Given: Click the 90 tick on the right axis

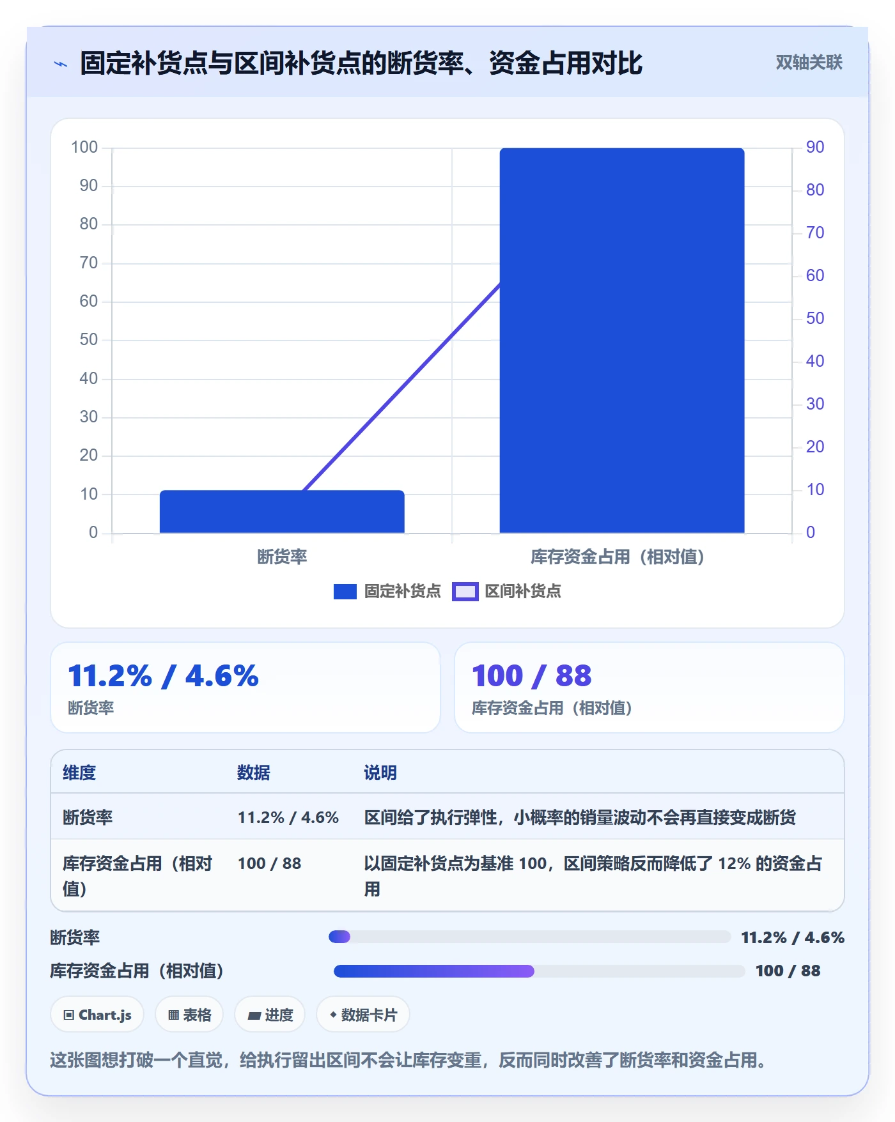Looking at the screenshot, I should coord(815,147).
